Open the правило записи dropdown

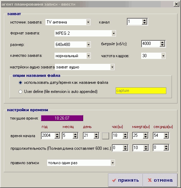coord(113,163)
